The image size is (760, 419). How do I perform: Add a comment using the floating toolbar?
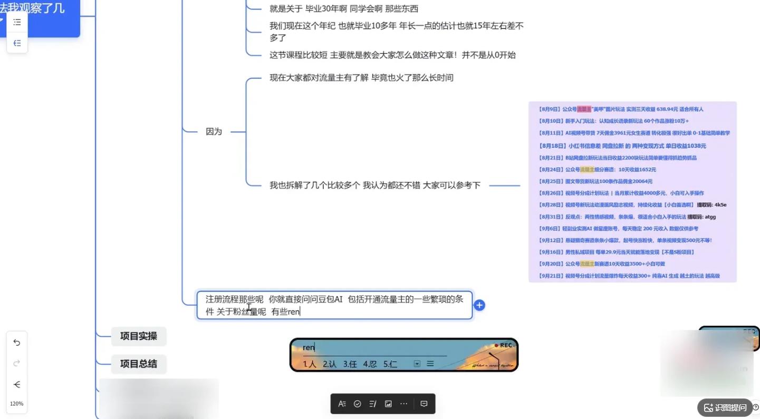(424, 404)
